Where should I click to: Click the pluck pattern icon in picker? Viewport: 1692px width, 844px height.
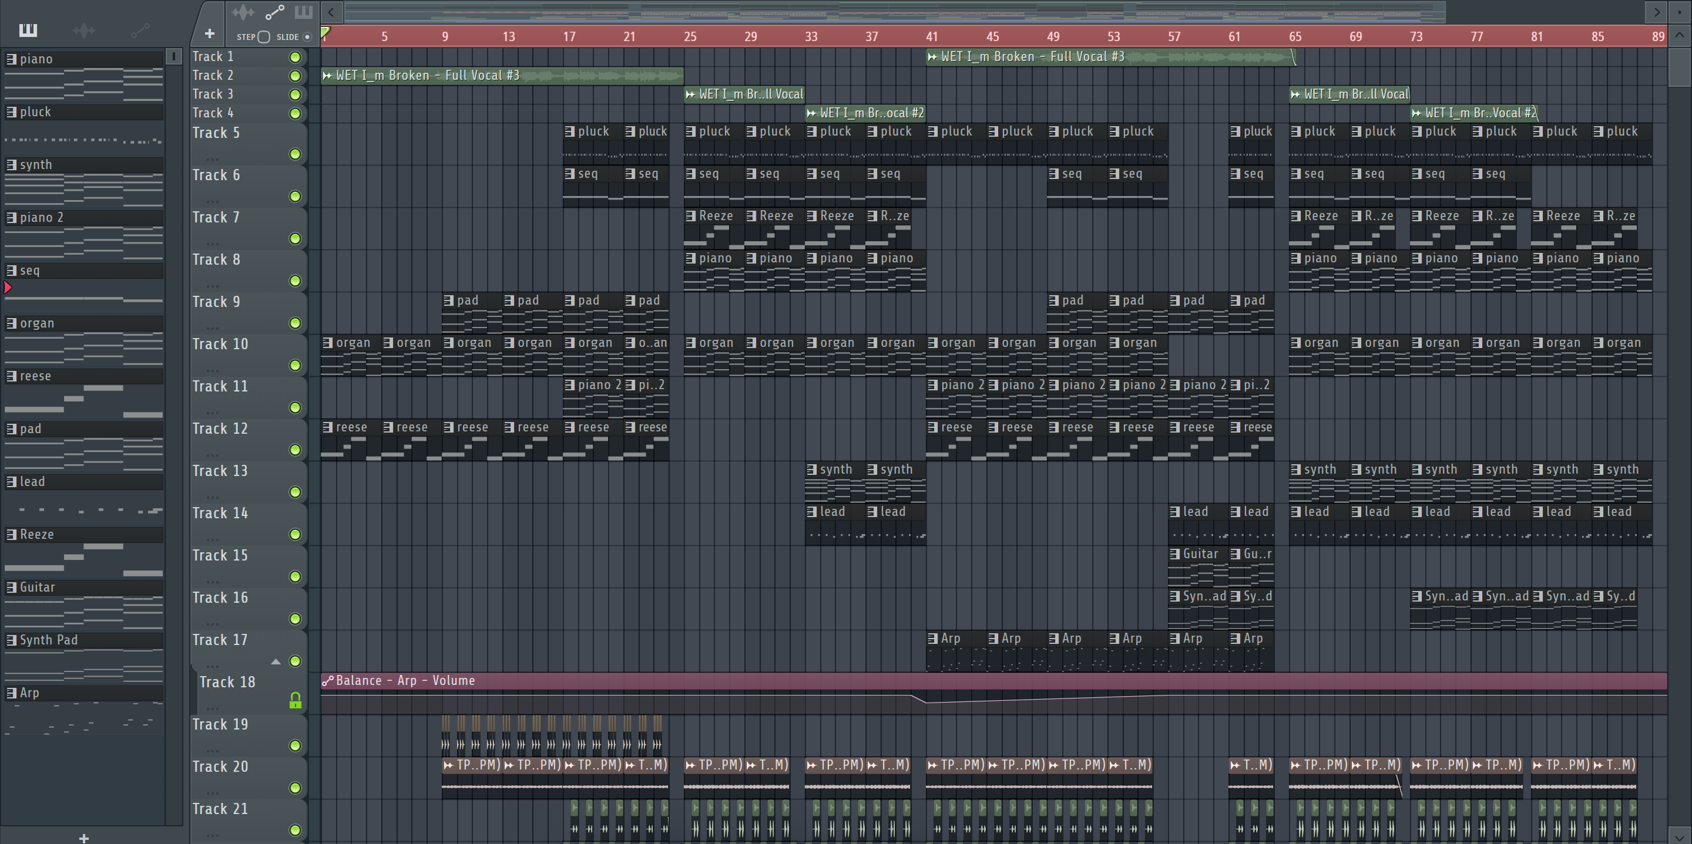click(x=11, y=112)
